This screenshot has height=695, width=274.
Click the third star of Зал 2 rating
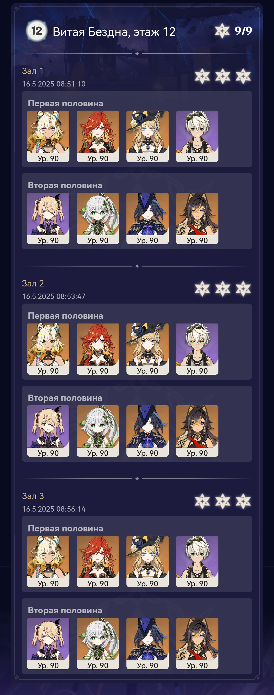(x=243, y=289)
